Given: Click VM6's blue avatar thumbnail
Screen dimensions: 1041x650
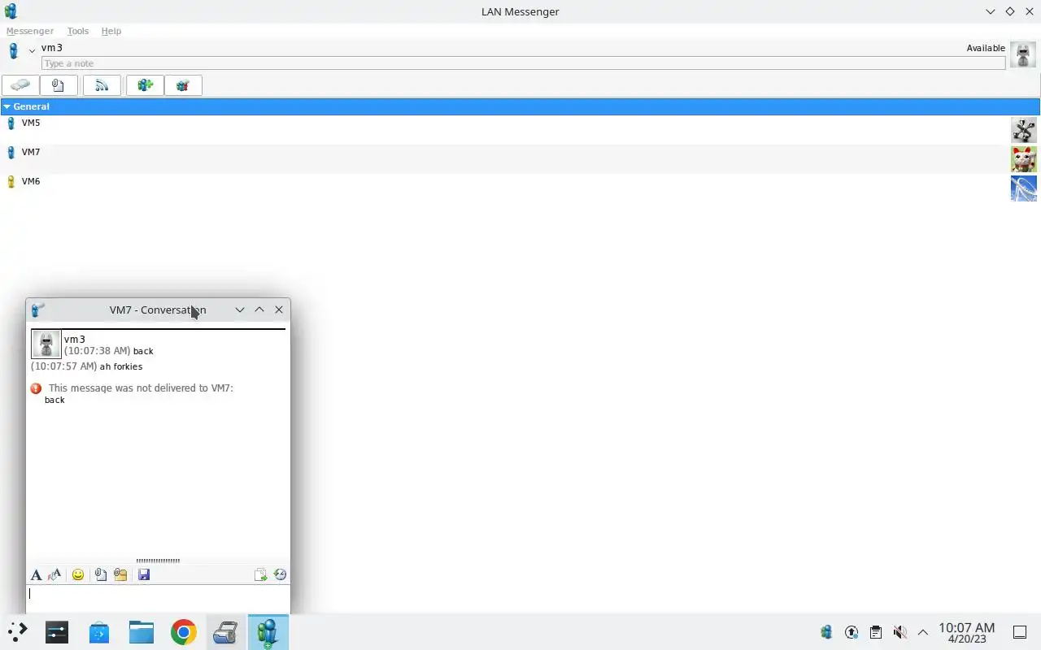Looking at the screenshot, I should (1024, 188).
